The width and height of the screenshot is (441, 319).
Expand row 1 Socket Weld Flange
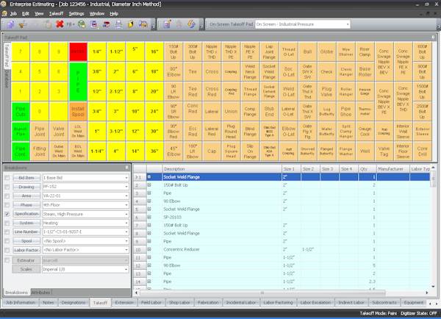point(149,177)
